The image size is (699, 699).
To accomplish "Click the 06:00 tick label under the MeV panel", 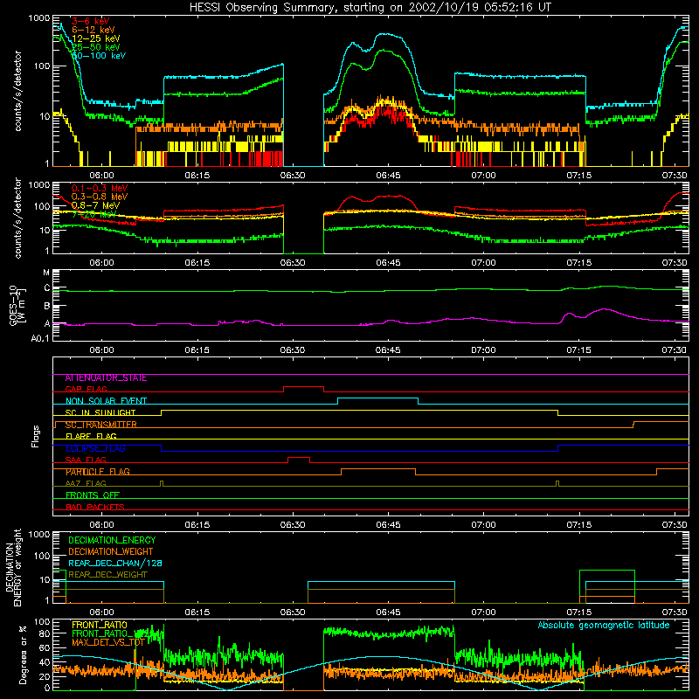I will click(x=101, y=263).
